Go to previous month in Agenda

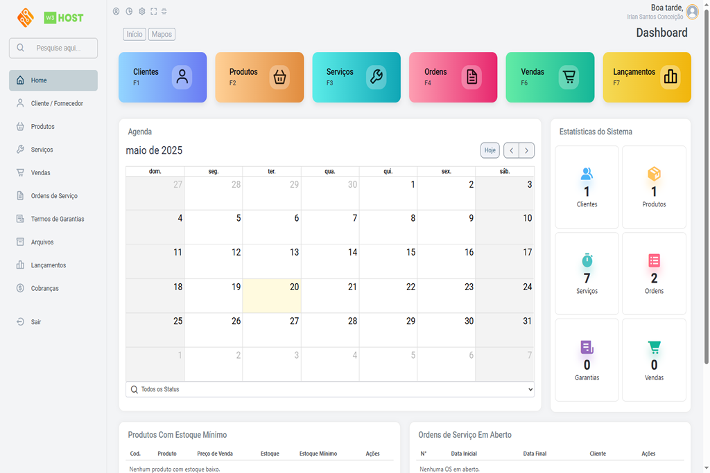click(x=511, y=150)
